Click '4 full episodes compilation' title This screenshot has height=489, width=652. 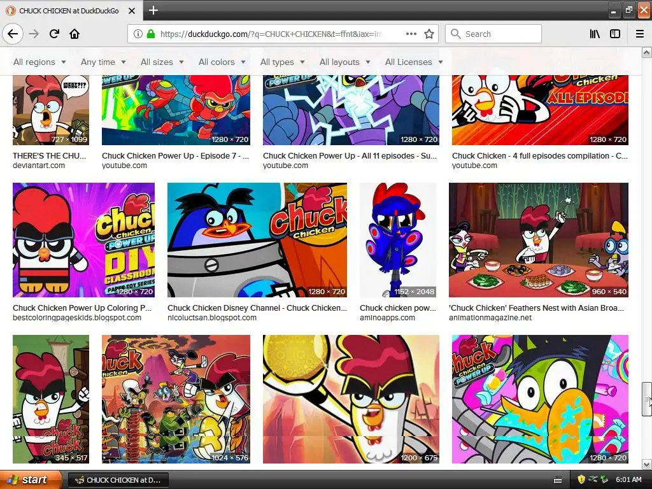click(540, 156)
